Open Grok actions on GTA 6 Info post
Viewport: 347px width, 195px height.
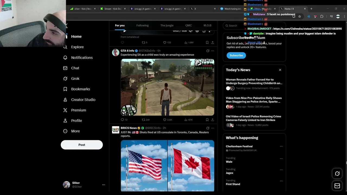208,51
